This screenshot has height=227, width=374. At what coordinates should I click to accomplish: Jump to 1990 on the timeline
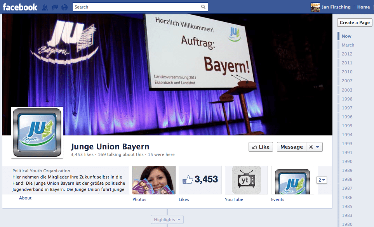(347, 161)
